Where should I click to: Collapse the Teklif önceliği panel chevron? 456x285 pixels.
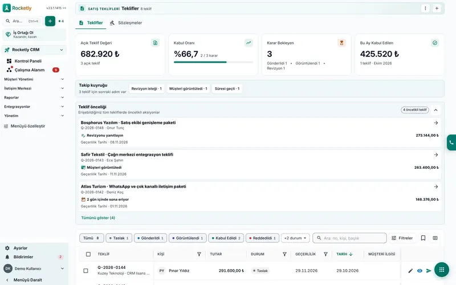[435, 110]
